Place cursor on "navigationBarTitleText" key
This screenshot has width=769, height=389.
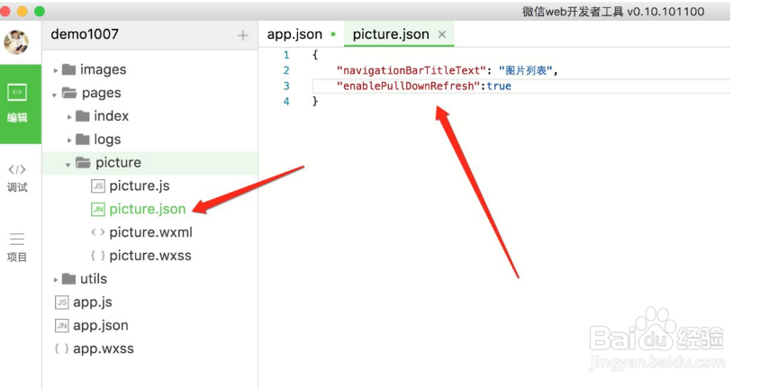[411, 70]
